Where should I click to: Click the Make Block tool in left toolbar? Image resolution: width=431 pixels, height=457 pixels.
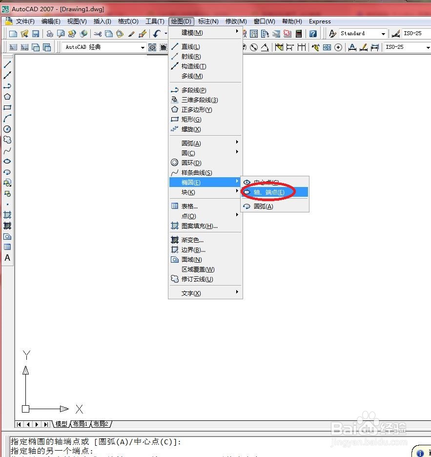pos(7,193)
